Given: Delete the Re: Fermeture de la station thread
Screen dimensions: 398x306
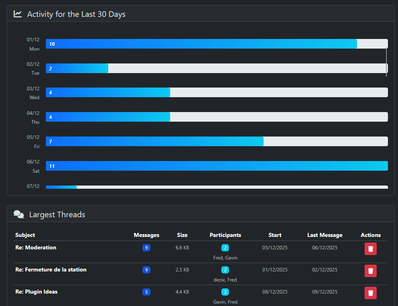Looking at the screenshot, I should pos(370,271).
